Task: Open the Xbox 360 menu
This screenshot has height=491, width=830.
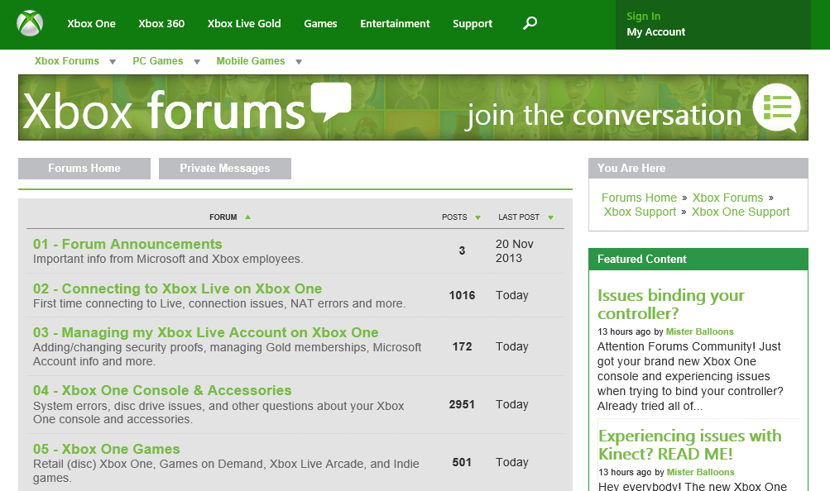Action: coord(161,24)
